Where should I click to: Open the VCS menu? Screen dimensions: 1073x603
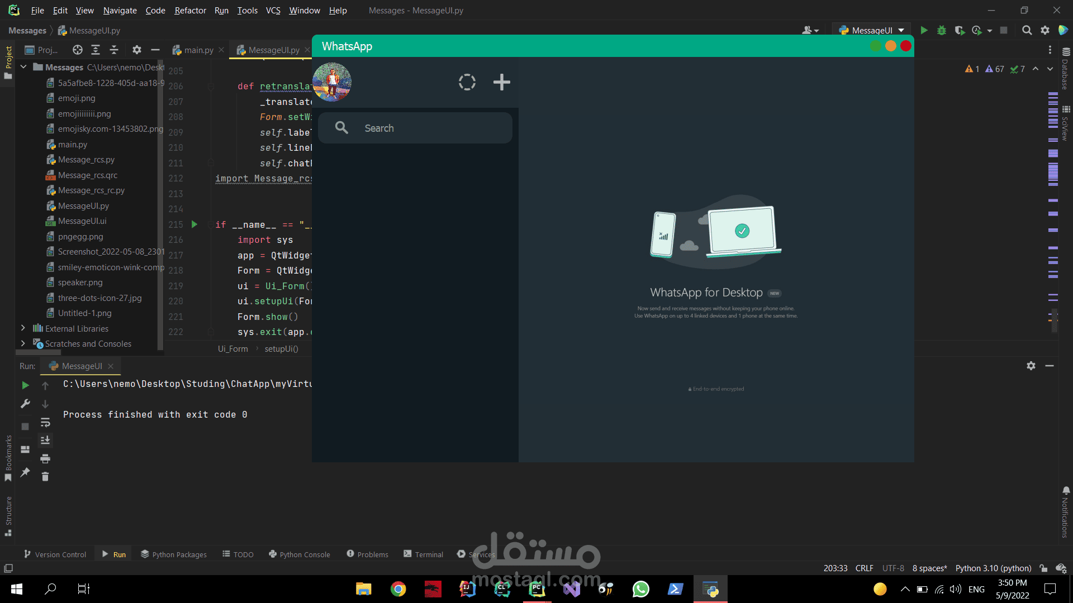tap(273, 10)
